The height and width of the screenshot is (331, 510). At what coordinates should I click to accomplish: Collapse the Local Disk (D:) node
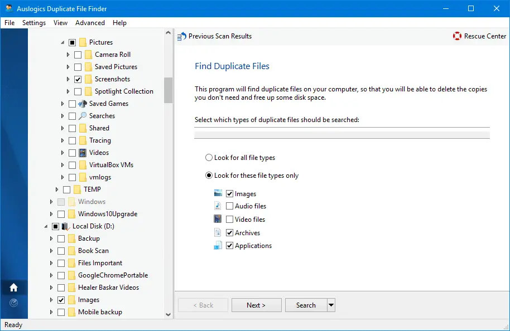point(46,226)
